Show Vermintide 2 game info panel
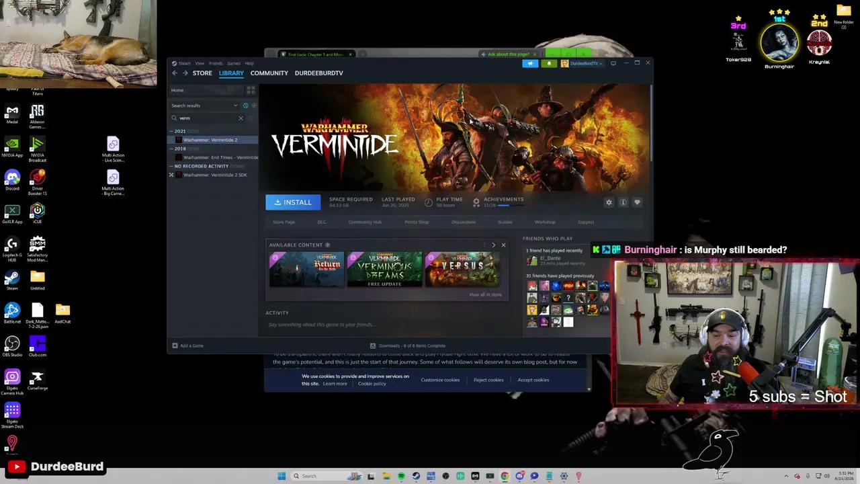Viewport: 860px width, 484px height. (623, 202)
